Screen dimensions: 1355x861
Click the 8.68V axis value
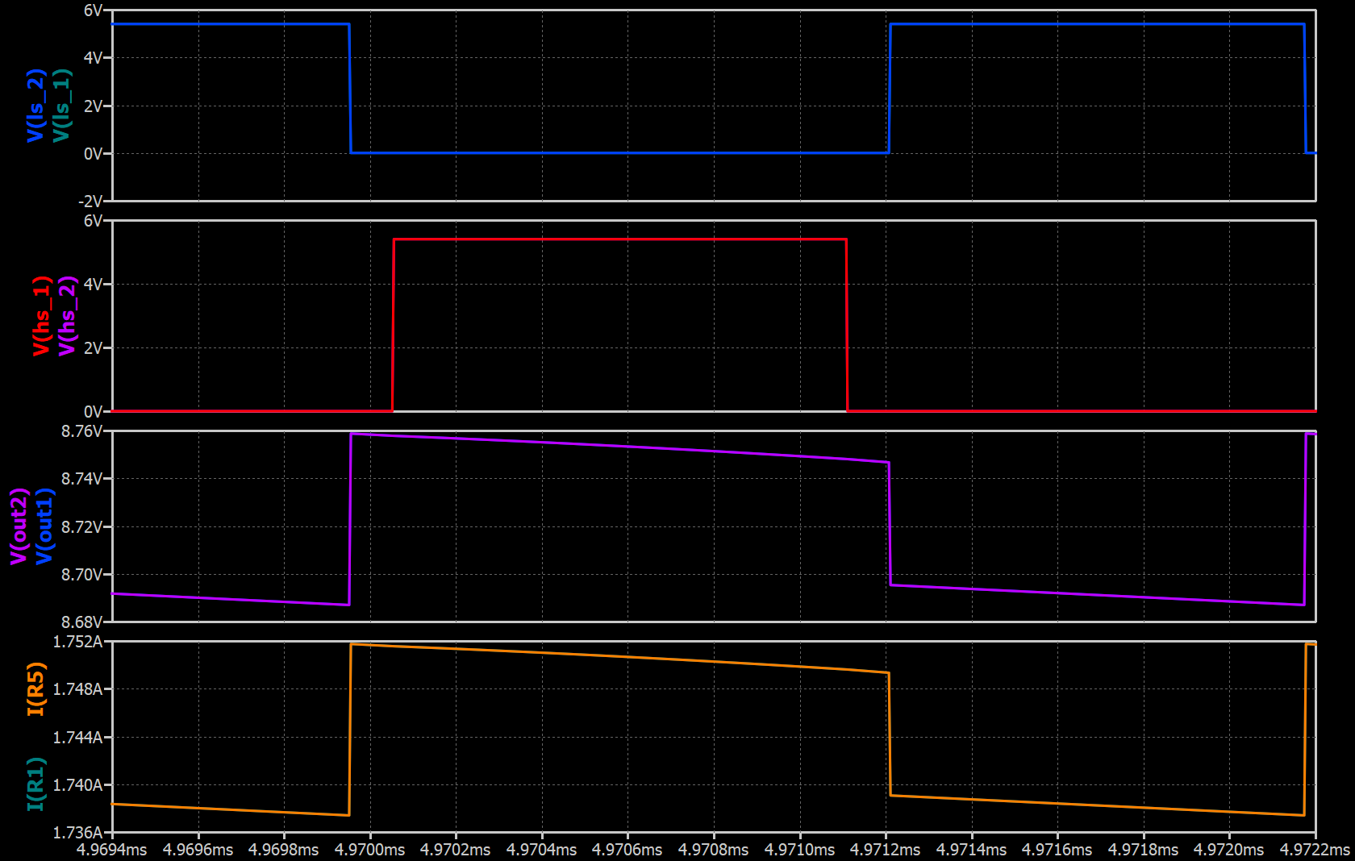82,622
